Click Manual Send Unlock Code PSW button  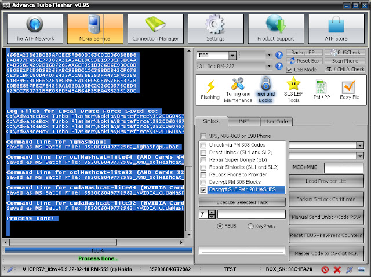click(326, 217)
